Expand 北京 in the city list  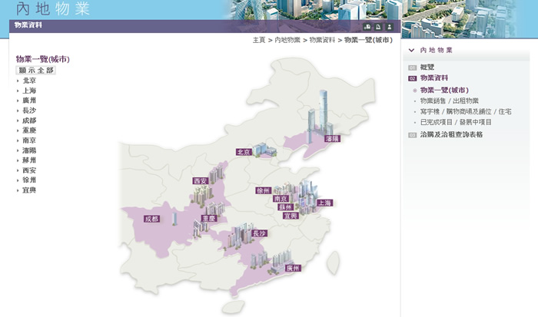[29, 80]
